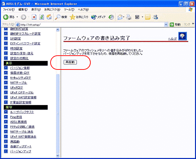Click the sidebar scroll down arrow
Screen dimensions: 196x159
point(57,156)
